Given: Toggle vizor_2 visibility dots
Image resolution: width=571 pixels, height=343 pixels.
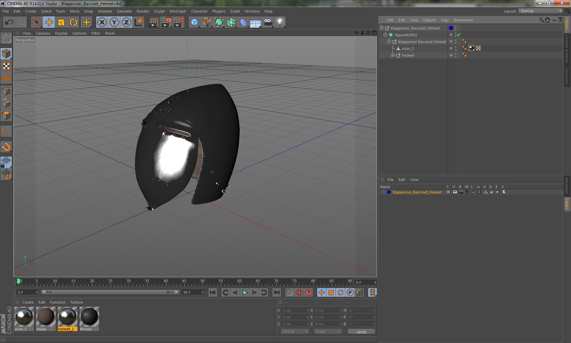Looking at the screenshot, I should coord(456,48).
